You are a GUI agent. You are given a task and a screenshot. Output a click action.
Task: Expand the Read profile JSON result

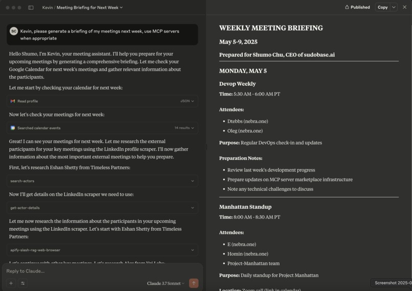[187, 101]
